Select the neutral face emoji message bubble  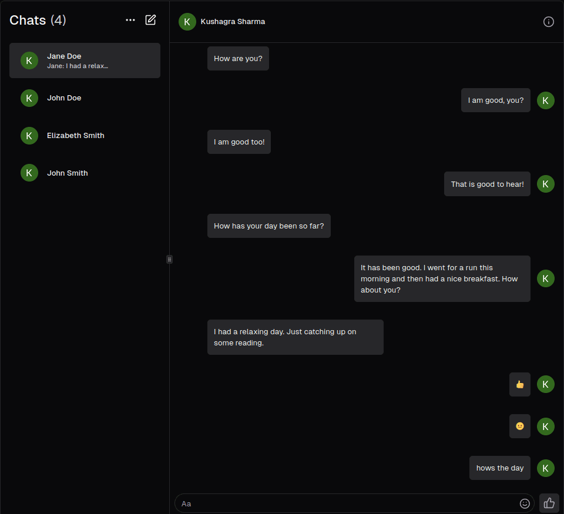point(519,426)
